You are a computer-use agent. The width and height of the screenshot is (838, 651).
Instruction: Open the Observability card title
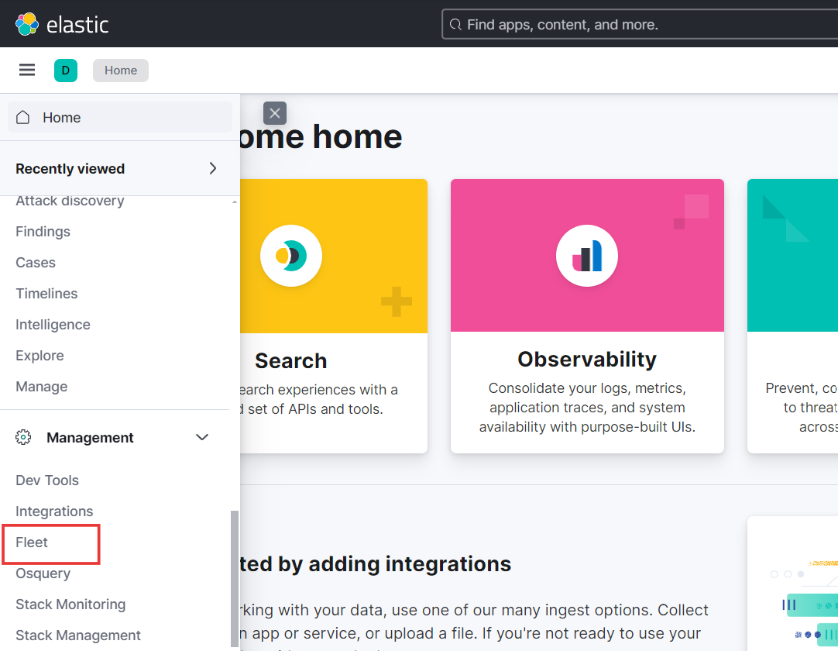587,360
